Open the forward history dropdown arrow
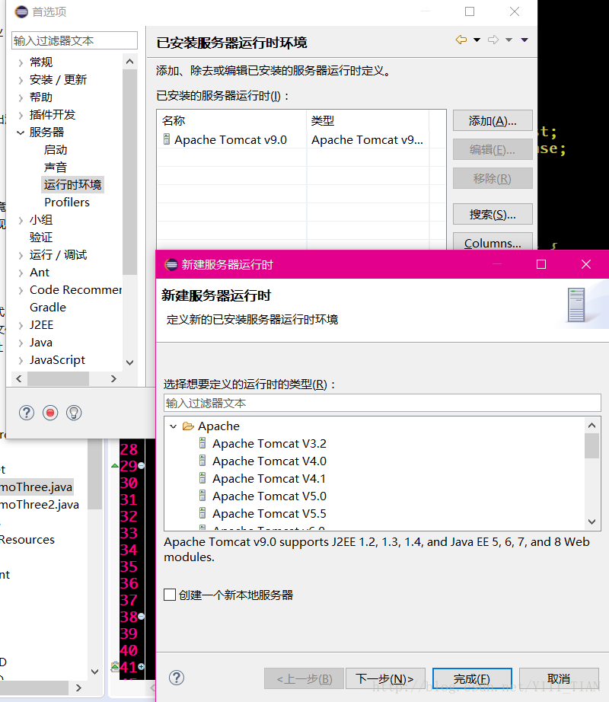The image size is (609, 702). [x=509, y=40]
